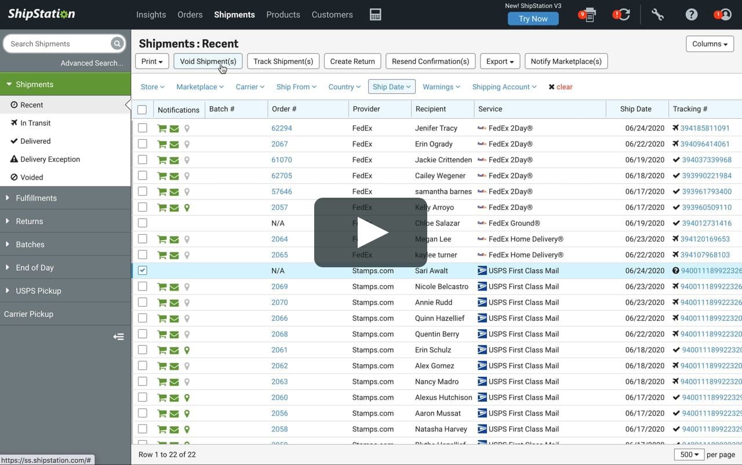Toggle the select-all checkbox in header
742x465 pixels.
142,110
